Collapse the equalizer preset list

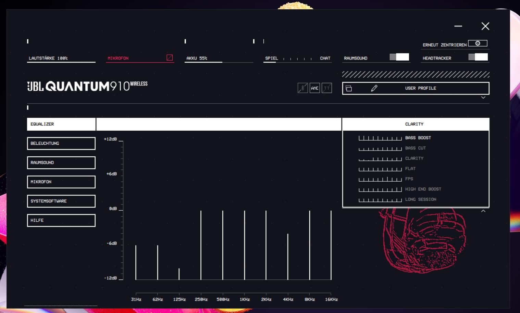483,211
